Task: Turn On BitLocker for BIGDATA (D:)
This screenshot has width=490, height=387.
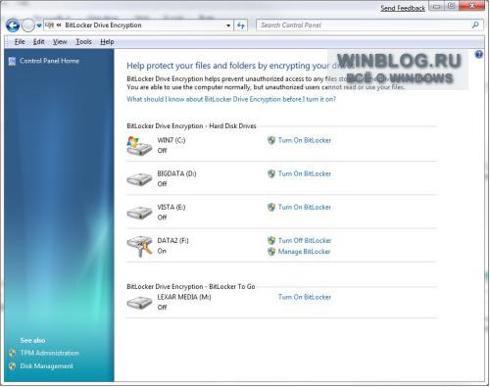Action: coord(305,173)
